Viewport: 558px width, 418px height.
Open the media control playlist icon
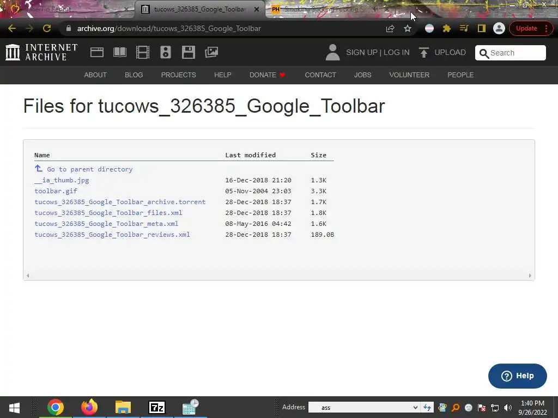tap(464, 28)
